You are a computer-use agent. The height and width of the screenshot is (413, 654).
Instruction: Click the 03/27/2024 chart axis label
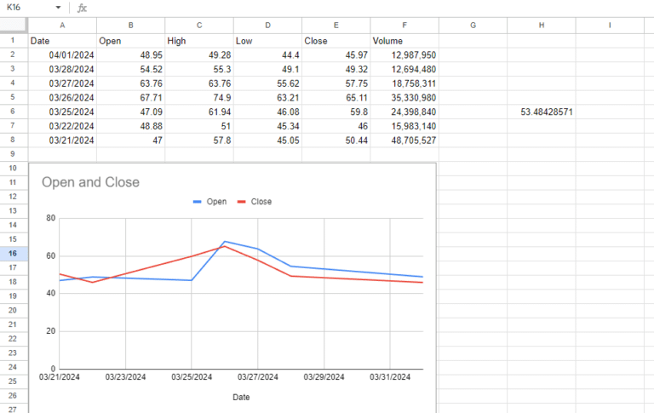(258, 377)
